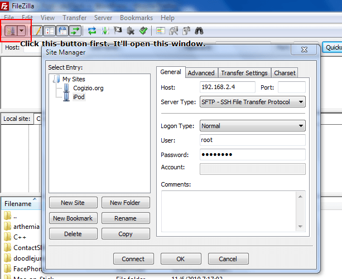The image size is (342, 279).
Task: Select the arthemia folder in local list
Action: pos(22,227)
